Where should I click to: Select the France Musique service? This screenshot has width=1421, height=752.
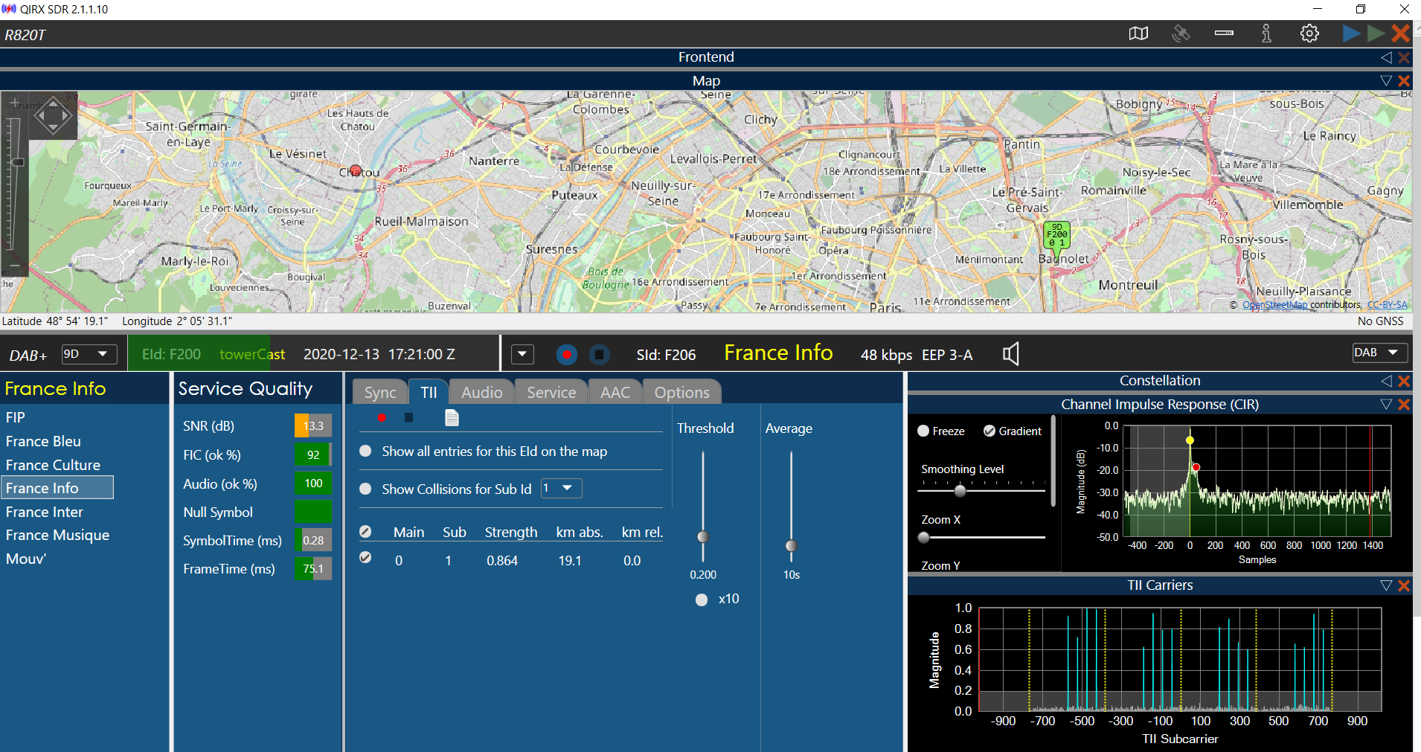pos(57,535)
